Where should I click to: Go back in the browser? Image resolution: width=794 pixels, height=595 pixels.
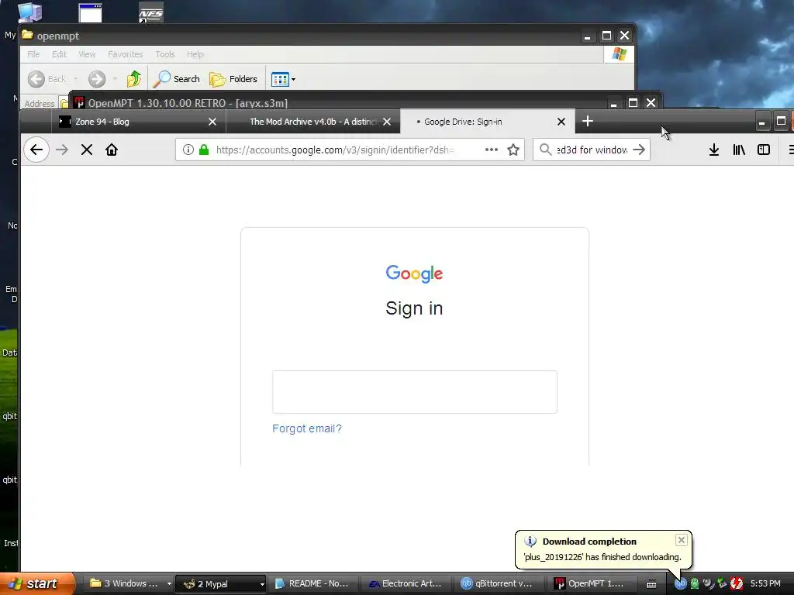36,150
